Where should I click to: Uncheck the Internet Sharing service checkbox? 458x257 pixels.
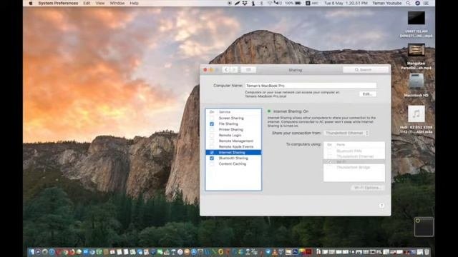(212, 152)
